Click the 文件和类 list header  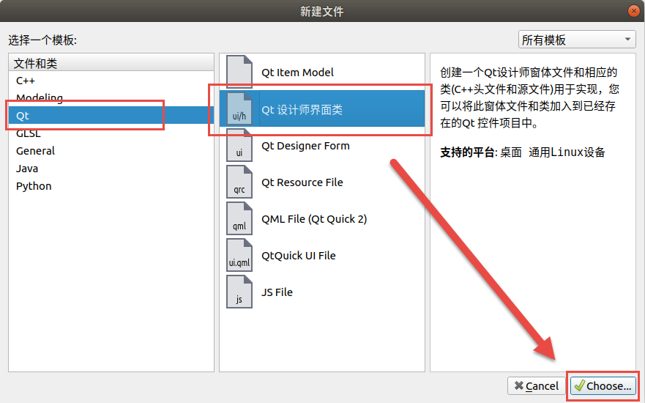coord(111,63)
